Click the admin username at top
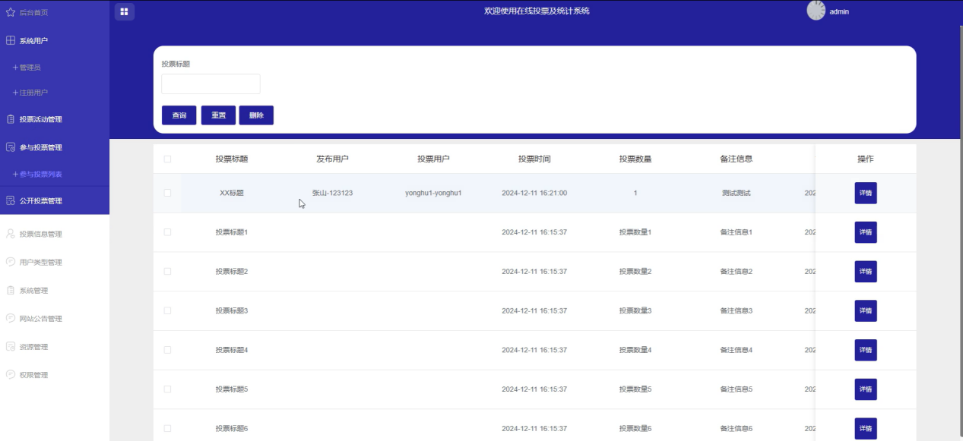 [839, 11]
